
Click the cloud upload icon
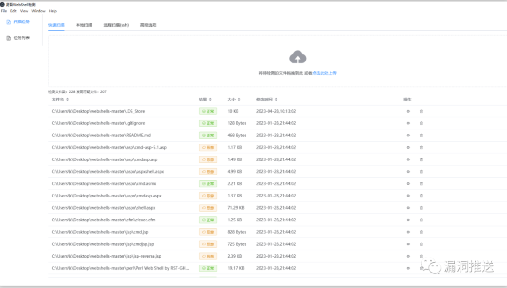(x=298, y=57)
